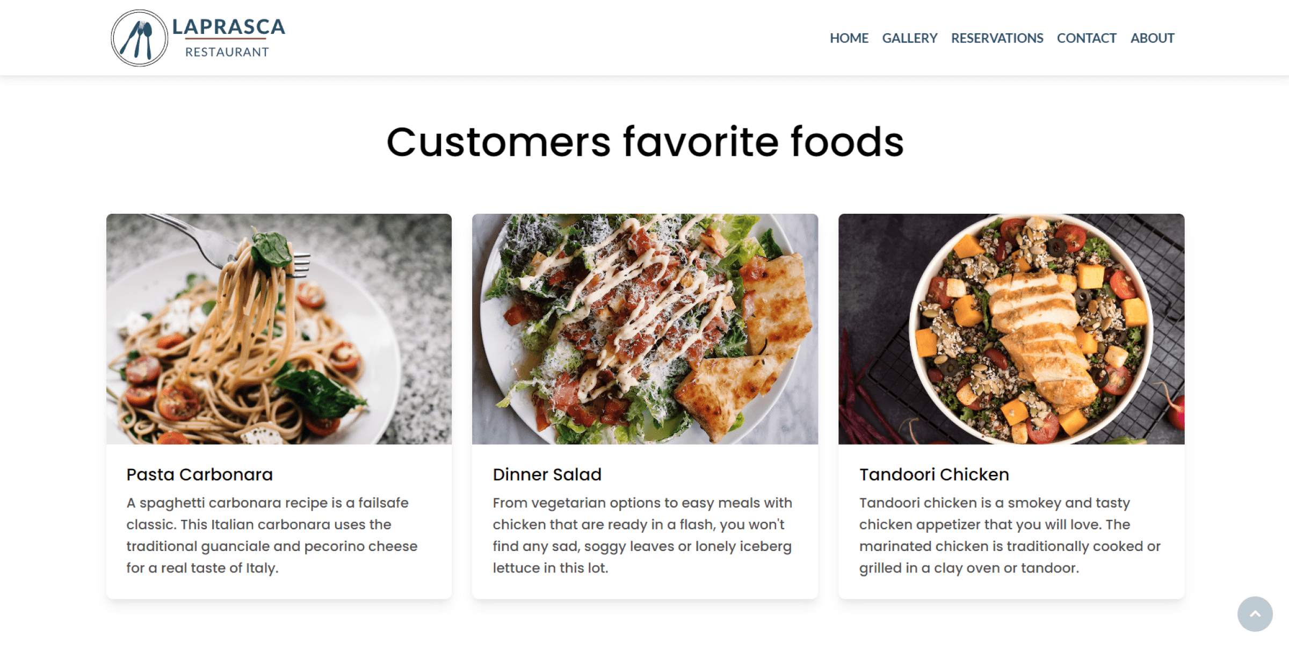1289x667 pixels.
Task: Click the Customers favorite foods heading
Action: (x=644, y=142)
